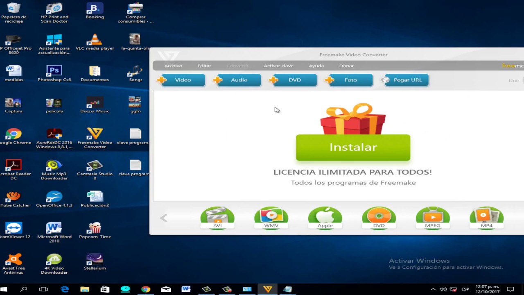Image resolution: width=524 pixels, height=295 pixels.
Task: Select the 4K Video Downloader desktop icon
Action: [54, 264]
